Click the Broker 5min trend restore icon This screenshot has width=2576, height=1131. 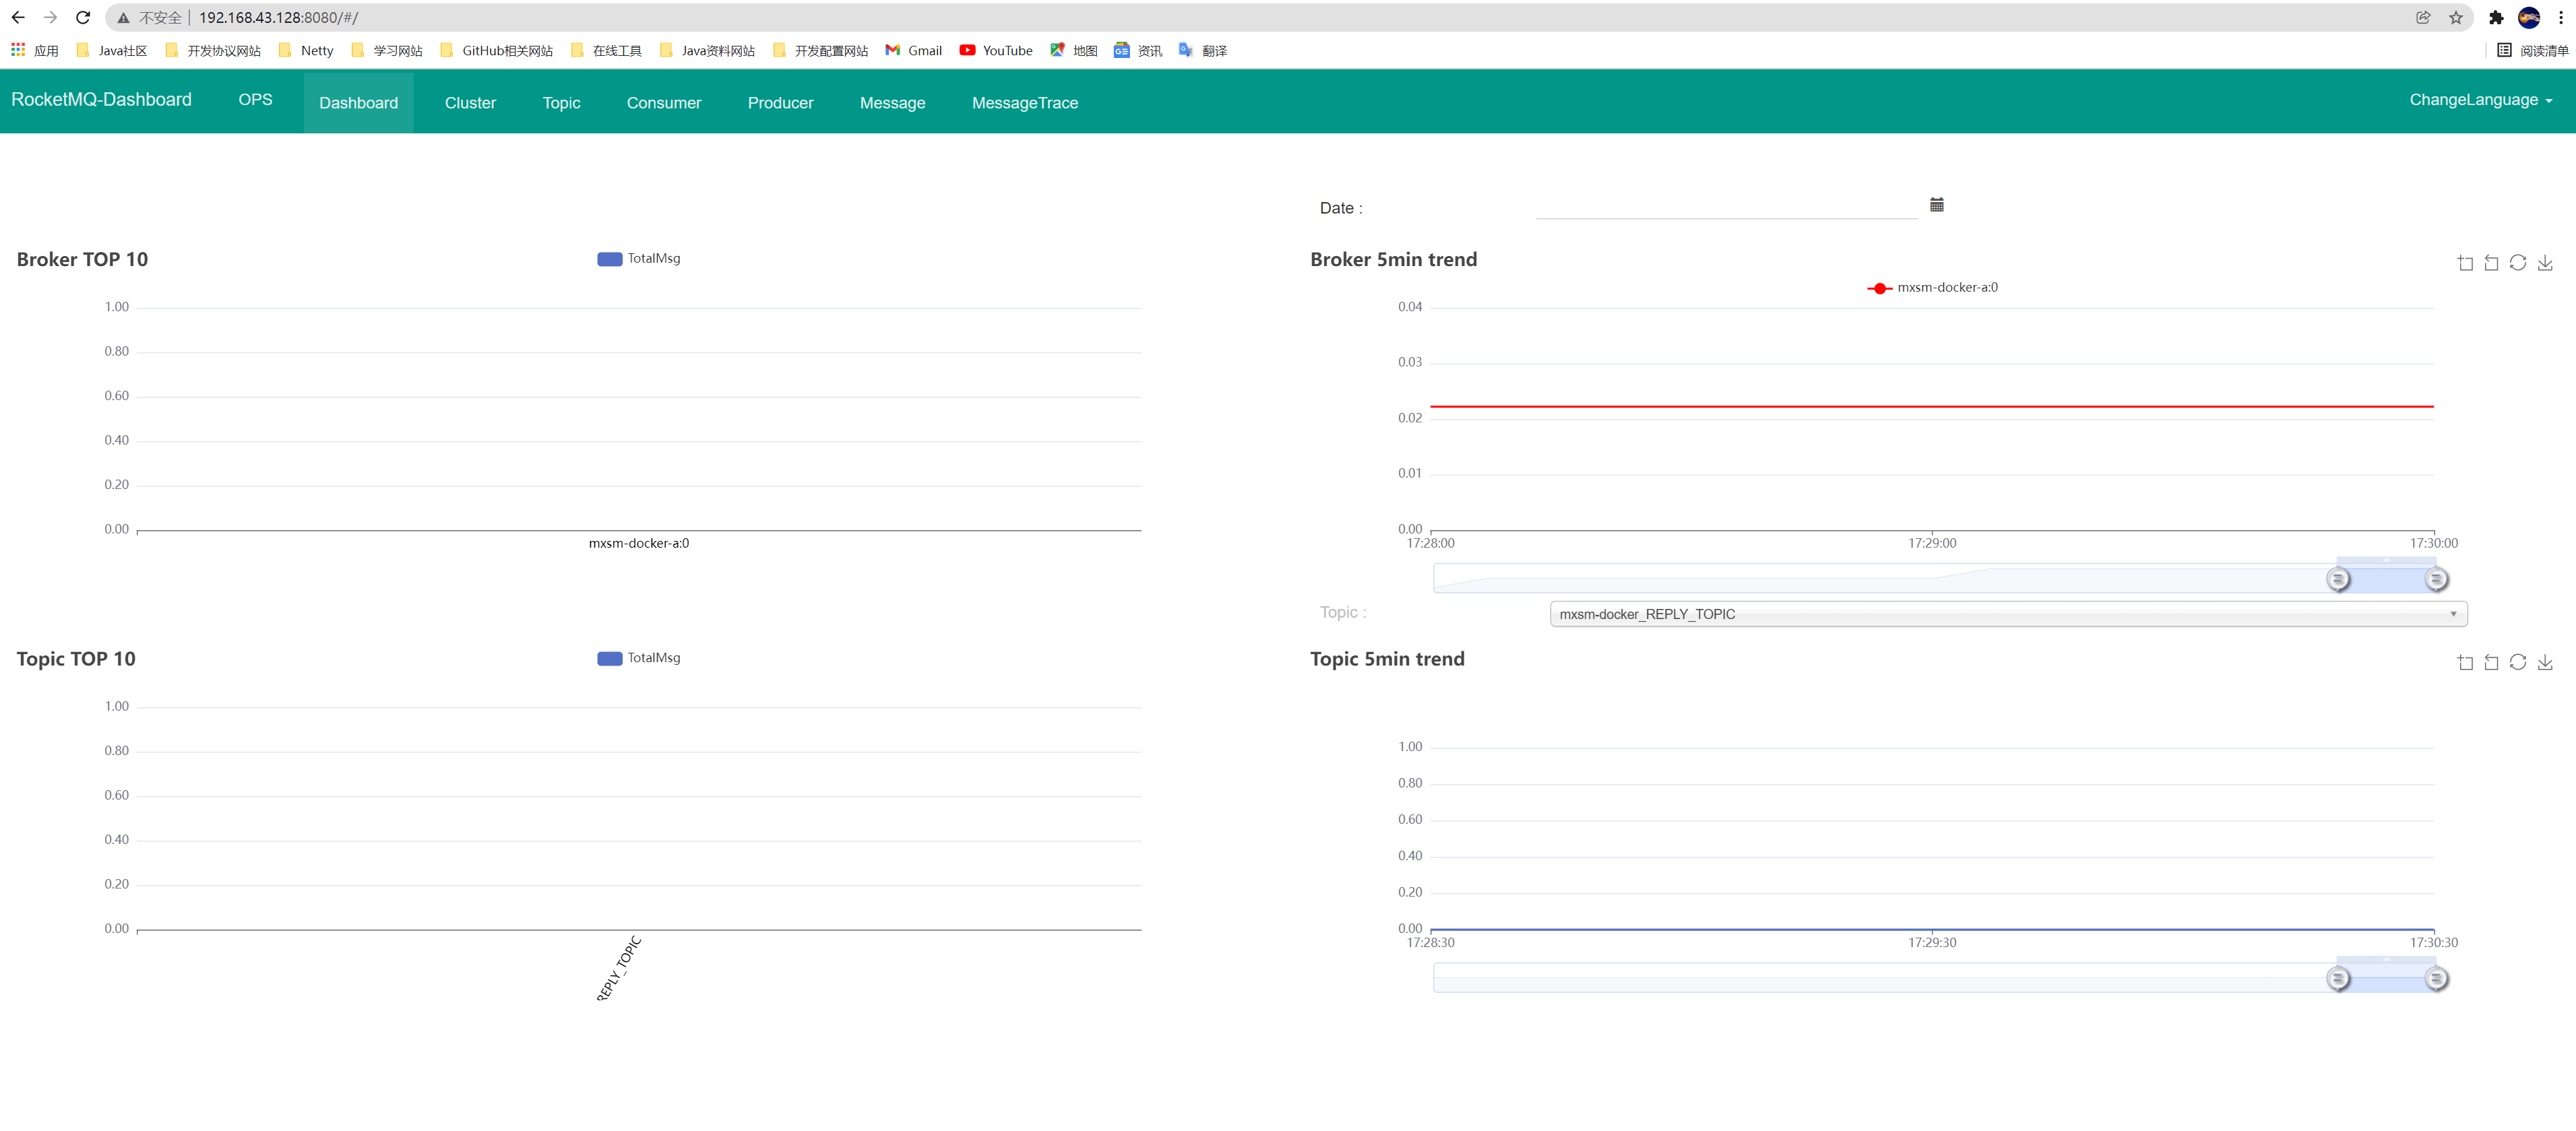point(2517,263)
